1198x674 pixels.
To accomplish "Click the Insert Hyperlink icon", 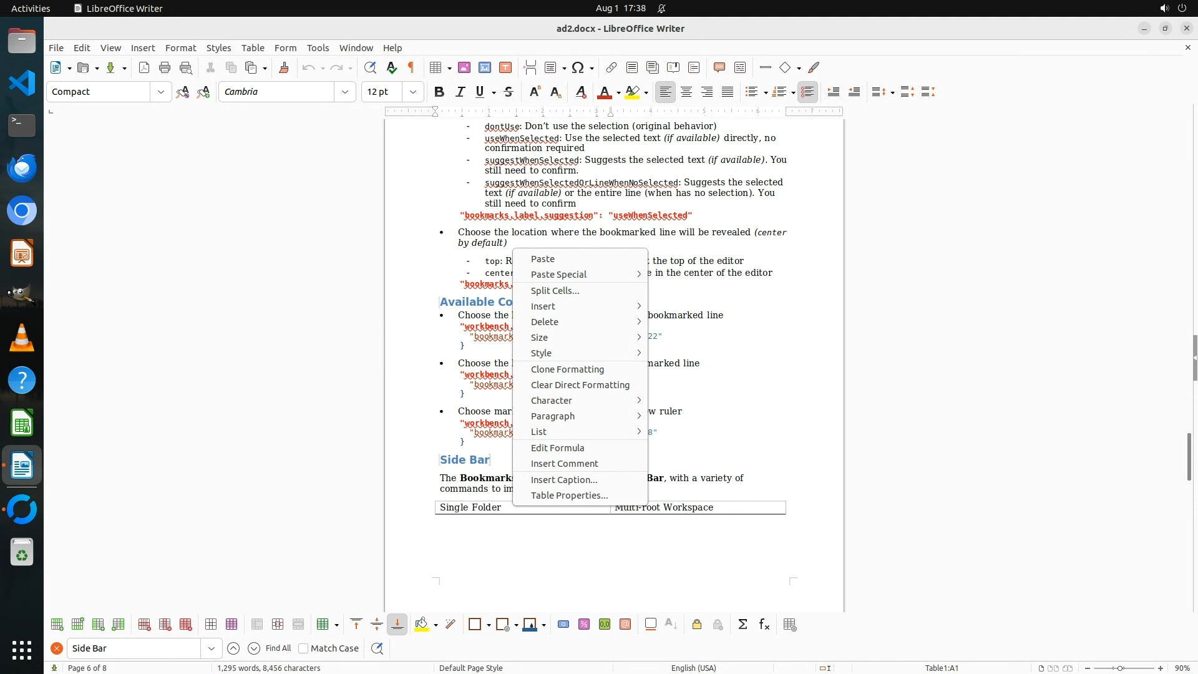I will 611,67.
